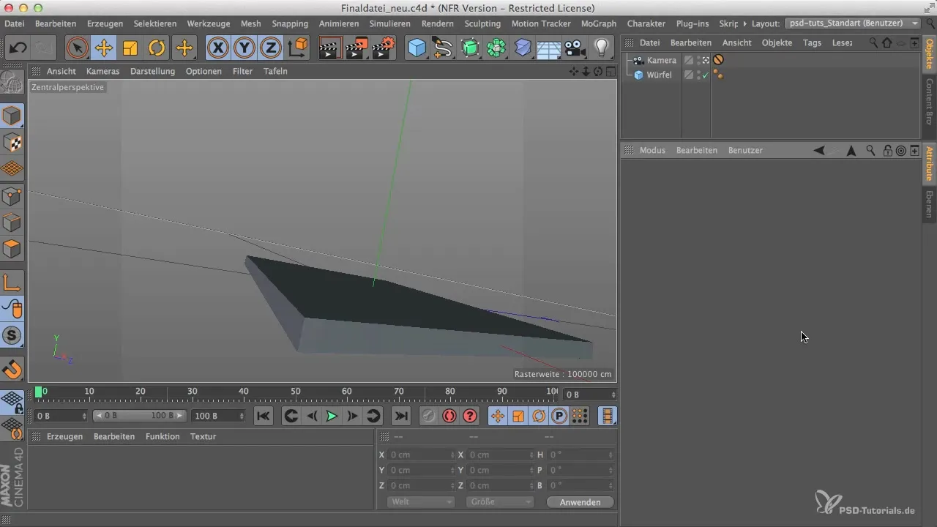
Task: Click Object Manager home icon
Action: [886, 42]
